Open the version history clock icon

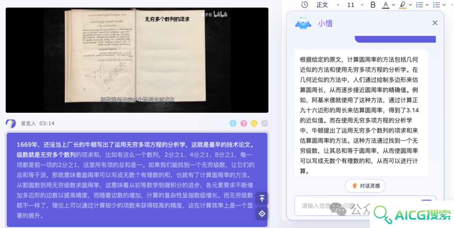pyautogui.click(x=304, y=5)
